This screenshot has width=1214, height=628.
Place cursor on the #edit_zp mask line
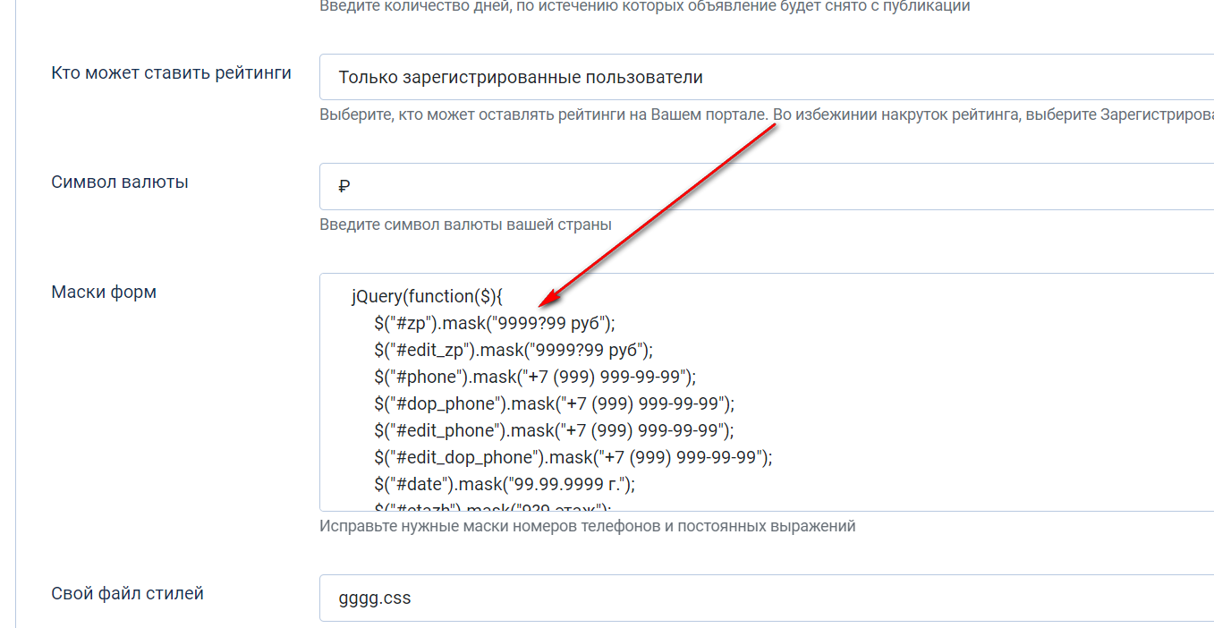[x=514, y=350]
